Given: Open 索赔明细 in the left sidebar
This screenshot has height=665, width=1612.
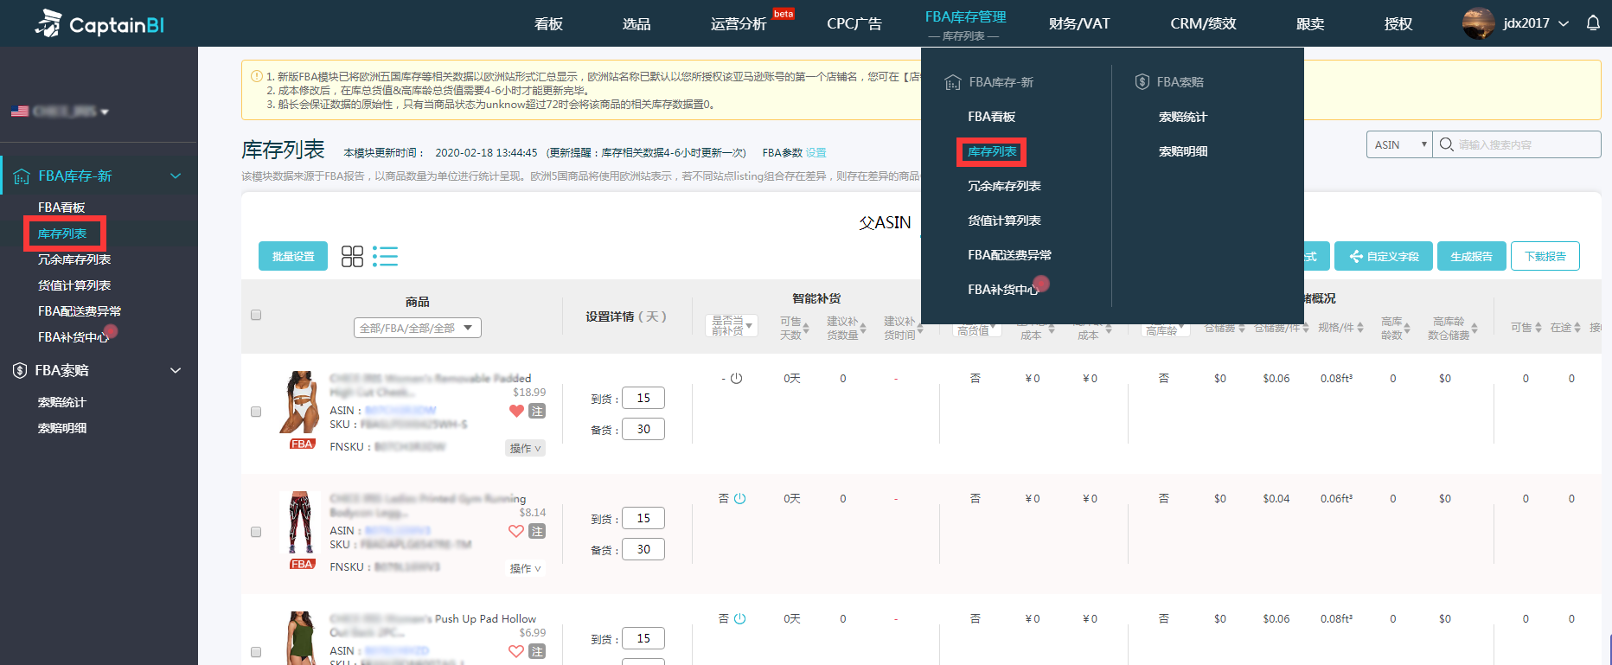Looking at the screenshot, I should click(x=62, y=428).
